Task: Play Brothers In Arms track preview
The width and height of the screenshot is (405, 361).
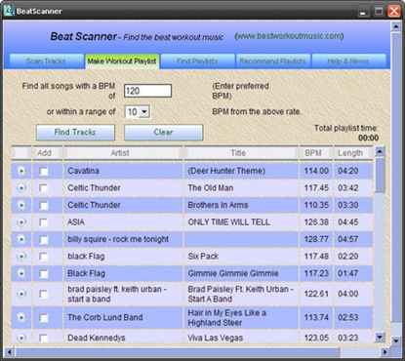Action: [x=21, y=205]
